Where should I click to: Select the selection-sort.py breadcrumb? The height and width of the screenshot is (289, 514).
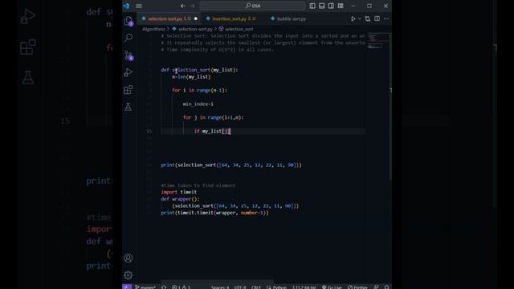click(x=193, y=29)
